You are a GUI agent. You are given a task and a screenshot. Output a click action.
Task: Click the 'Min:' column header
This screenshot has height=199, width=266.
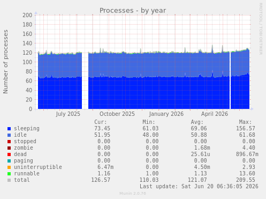click(x=149, y=122)
